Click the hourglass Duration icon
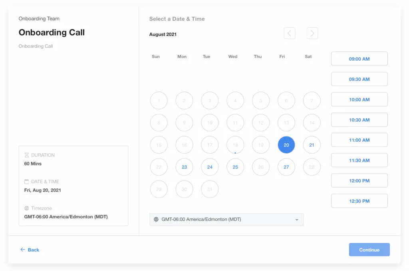This screenshot has height=271, width=409. coord(26,155)
